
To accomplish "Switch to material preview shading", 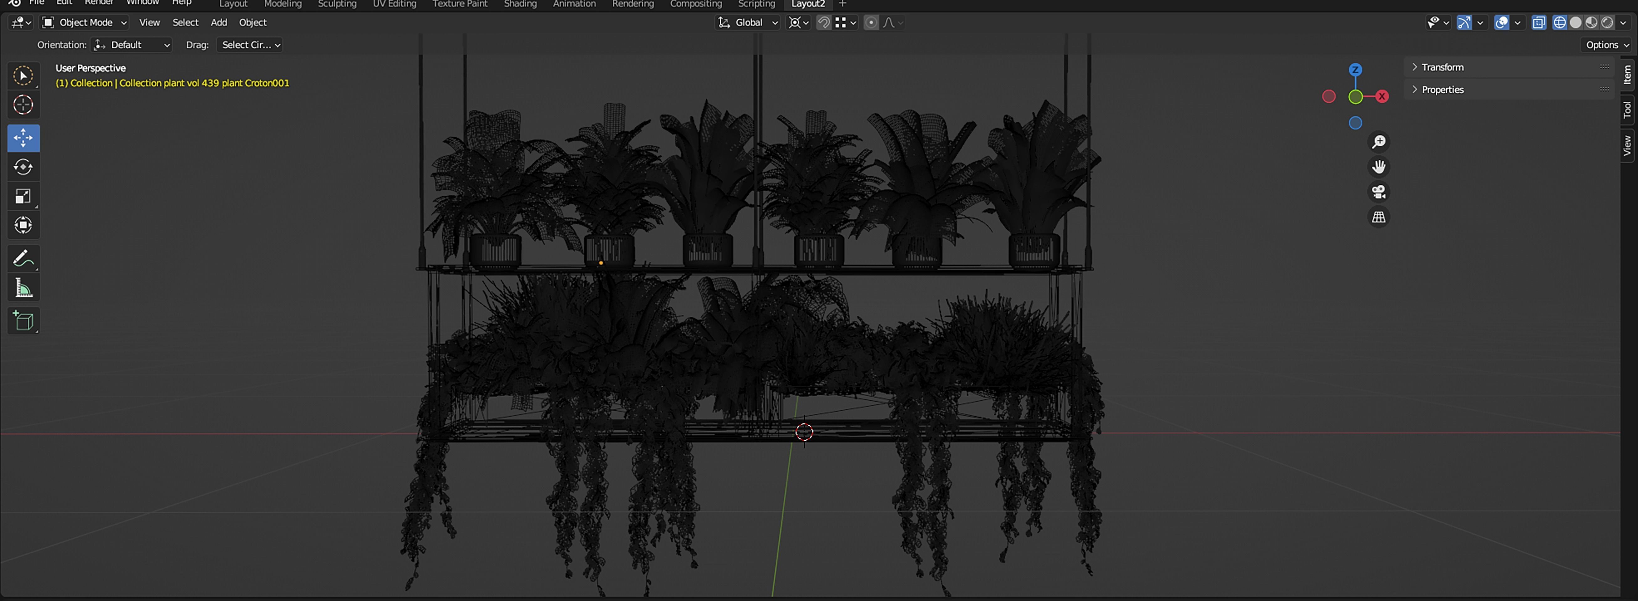I will [x=1591, y=23].
